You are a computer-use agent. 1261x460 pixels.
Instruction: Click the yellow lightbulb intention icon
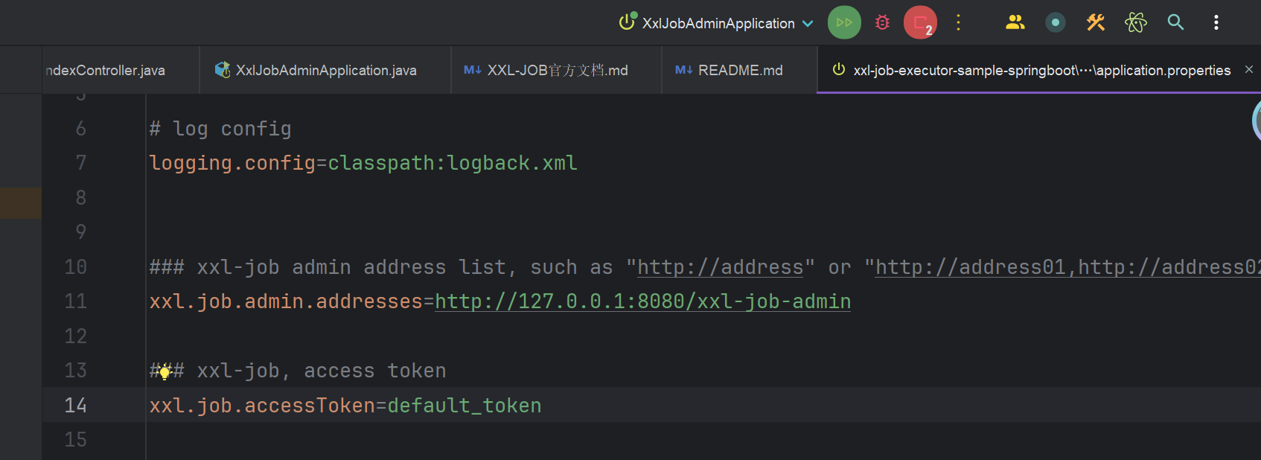pyautogui.click(x=165, y=372)
